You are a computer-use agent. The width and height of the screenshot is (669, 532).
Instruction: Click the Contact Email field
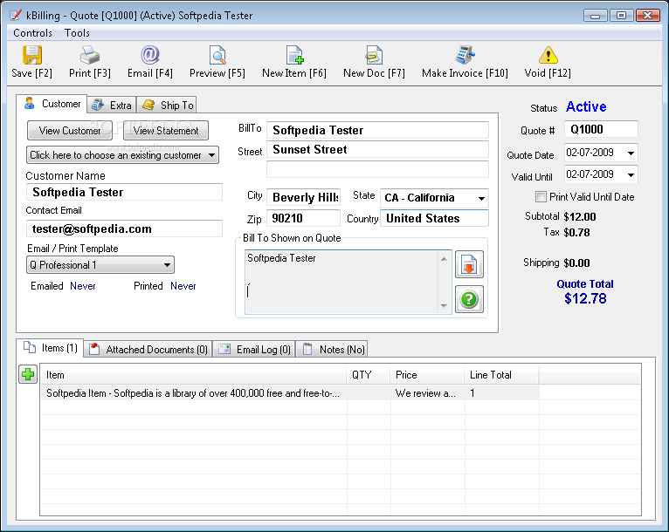pyautogui.click(x=124, y=228)
